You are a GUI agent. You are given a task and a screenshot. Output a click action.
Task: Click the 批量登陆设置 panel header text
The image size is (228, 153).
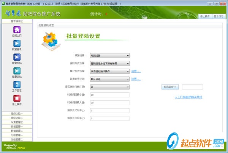pos(46,25)
